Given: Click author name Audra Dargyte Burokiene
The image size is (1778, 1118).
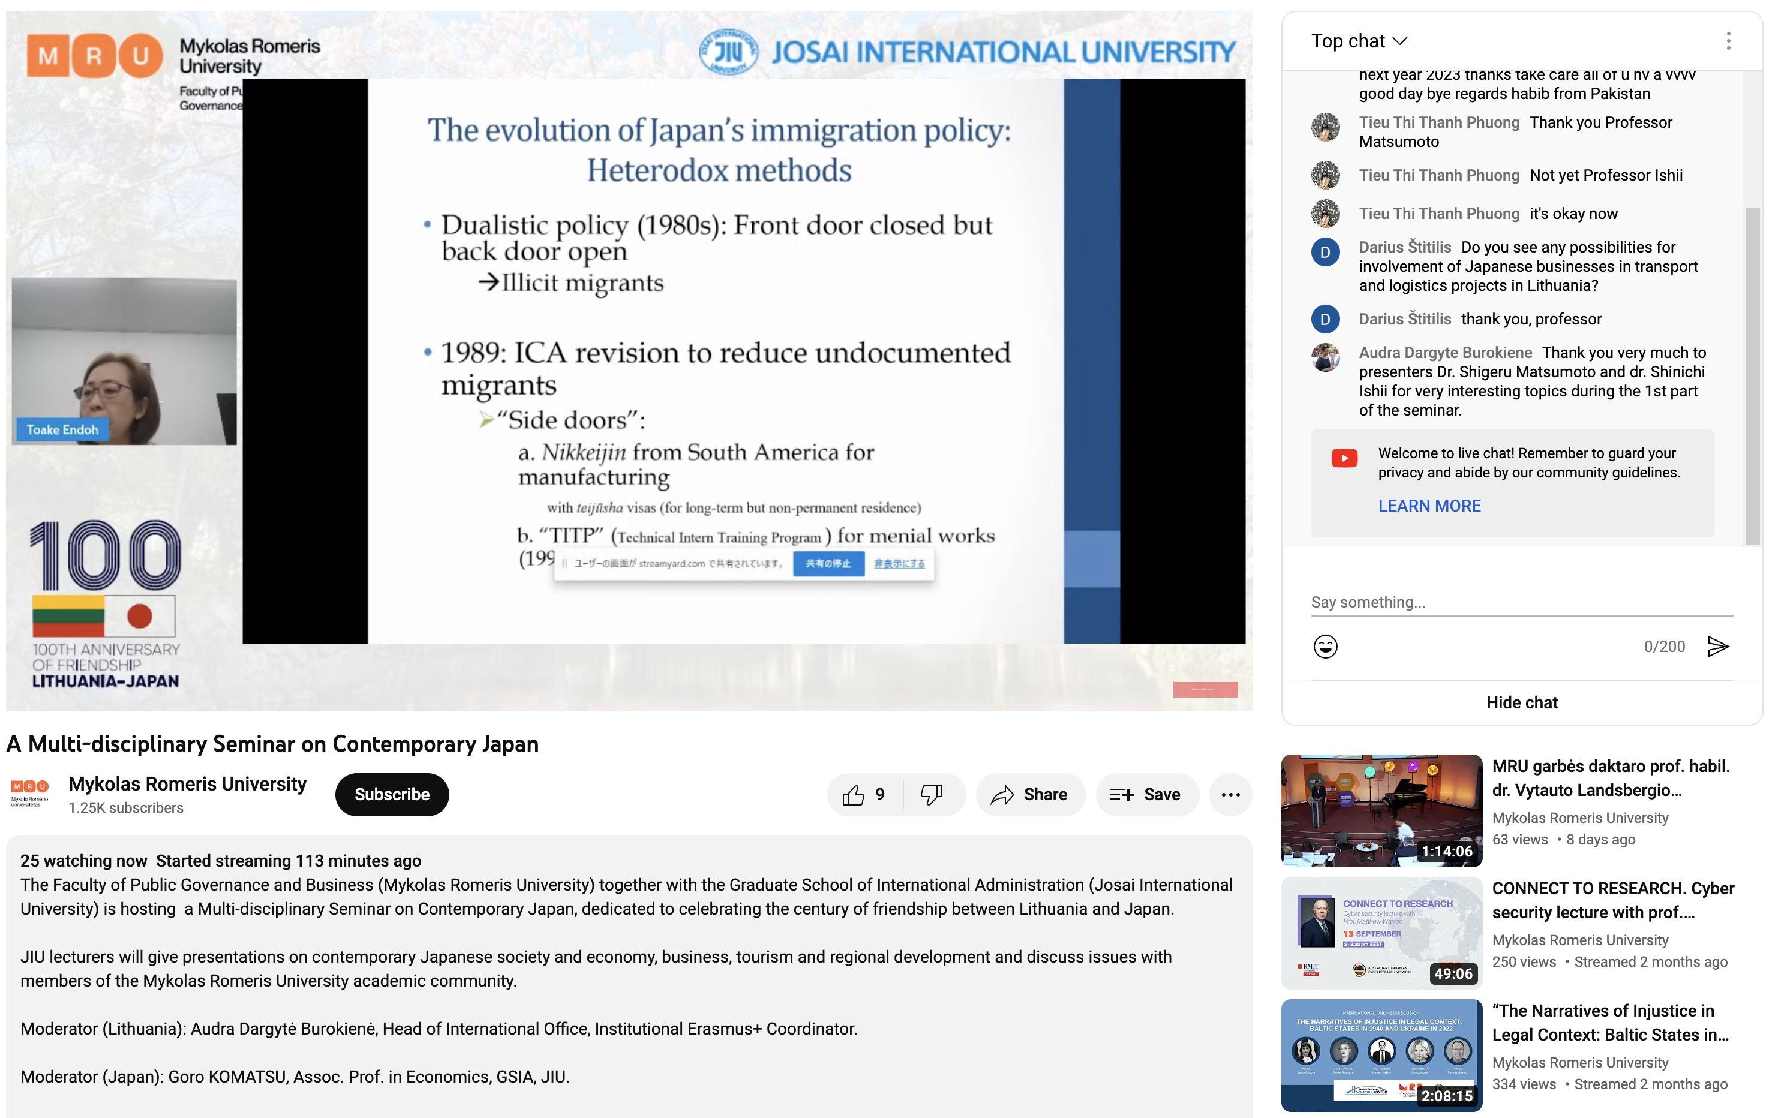Looking at the screenshot, I should (1445, 353).
